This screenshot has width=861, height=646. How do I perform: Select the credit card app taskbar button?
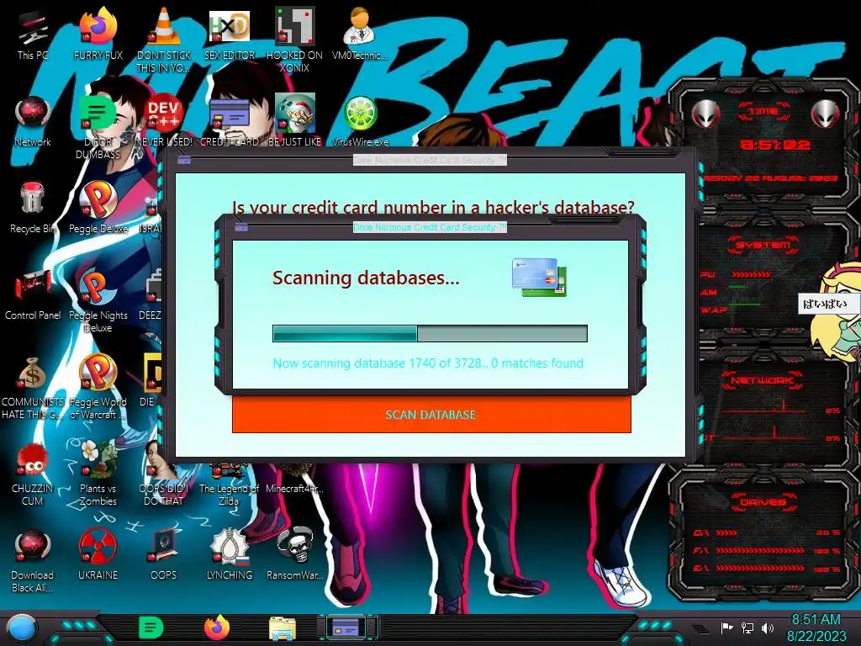(x=346, y=627)
